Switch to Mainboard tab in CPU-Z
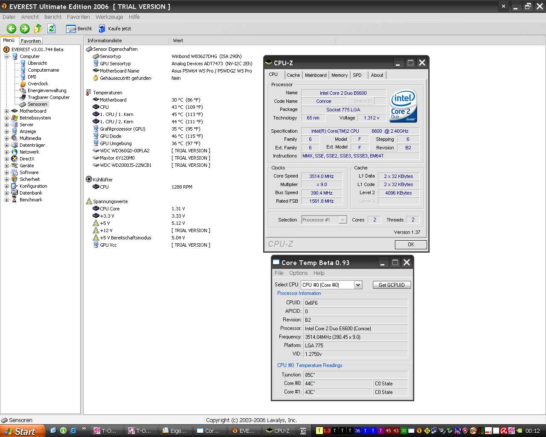The image size is (546, 437). pos(316,75)
